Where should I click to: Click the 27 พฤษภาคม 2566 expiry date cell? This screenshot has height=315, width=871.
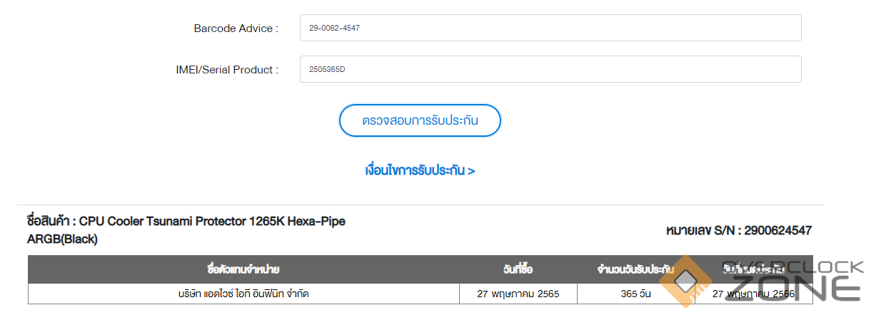[753, 293]
